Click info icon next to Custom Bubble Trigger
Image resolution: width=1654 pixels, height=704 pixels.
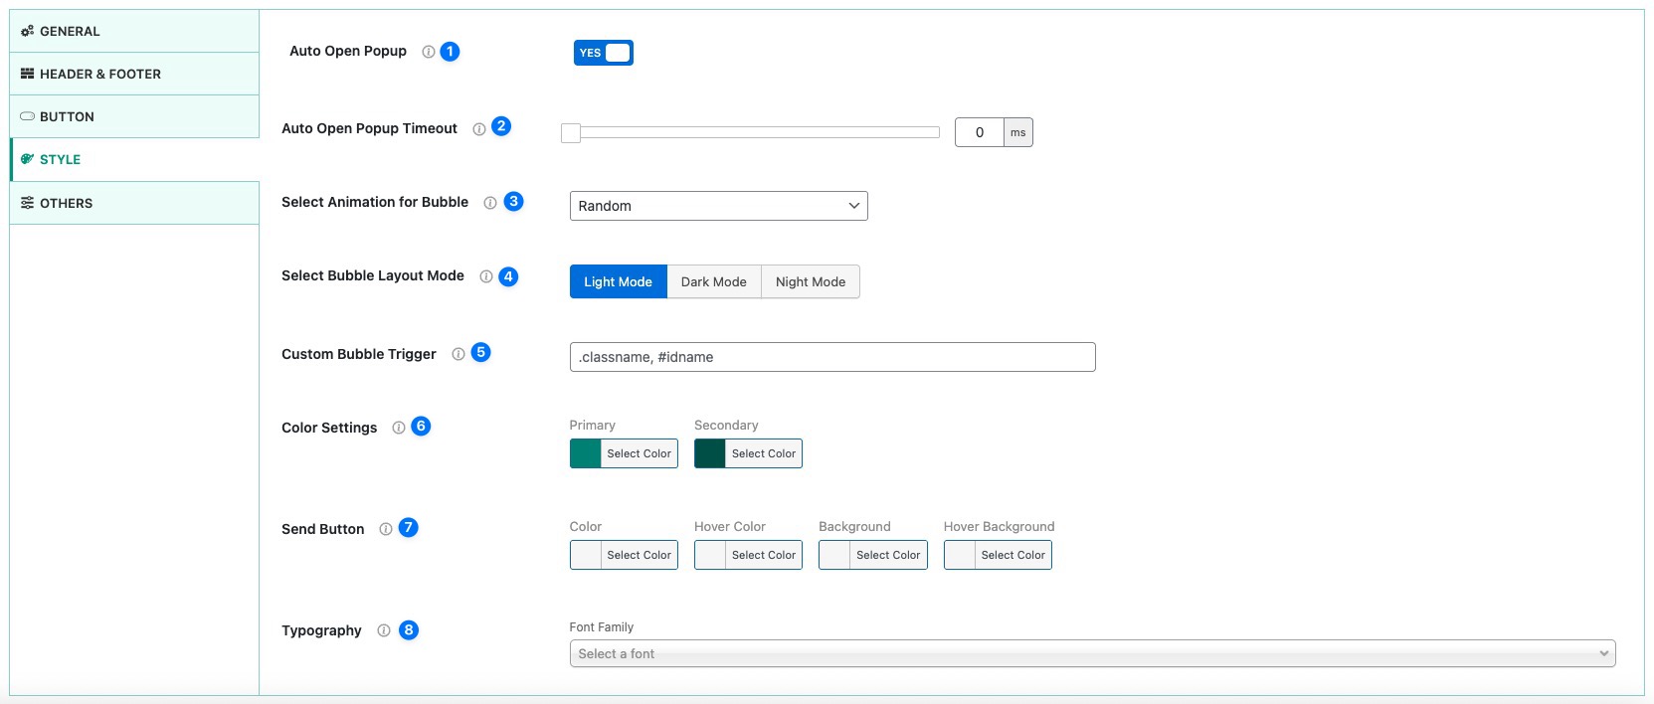pos(459,354)
